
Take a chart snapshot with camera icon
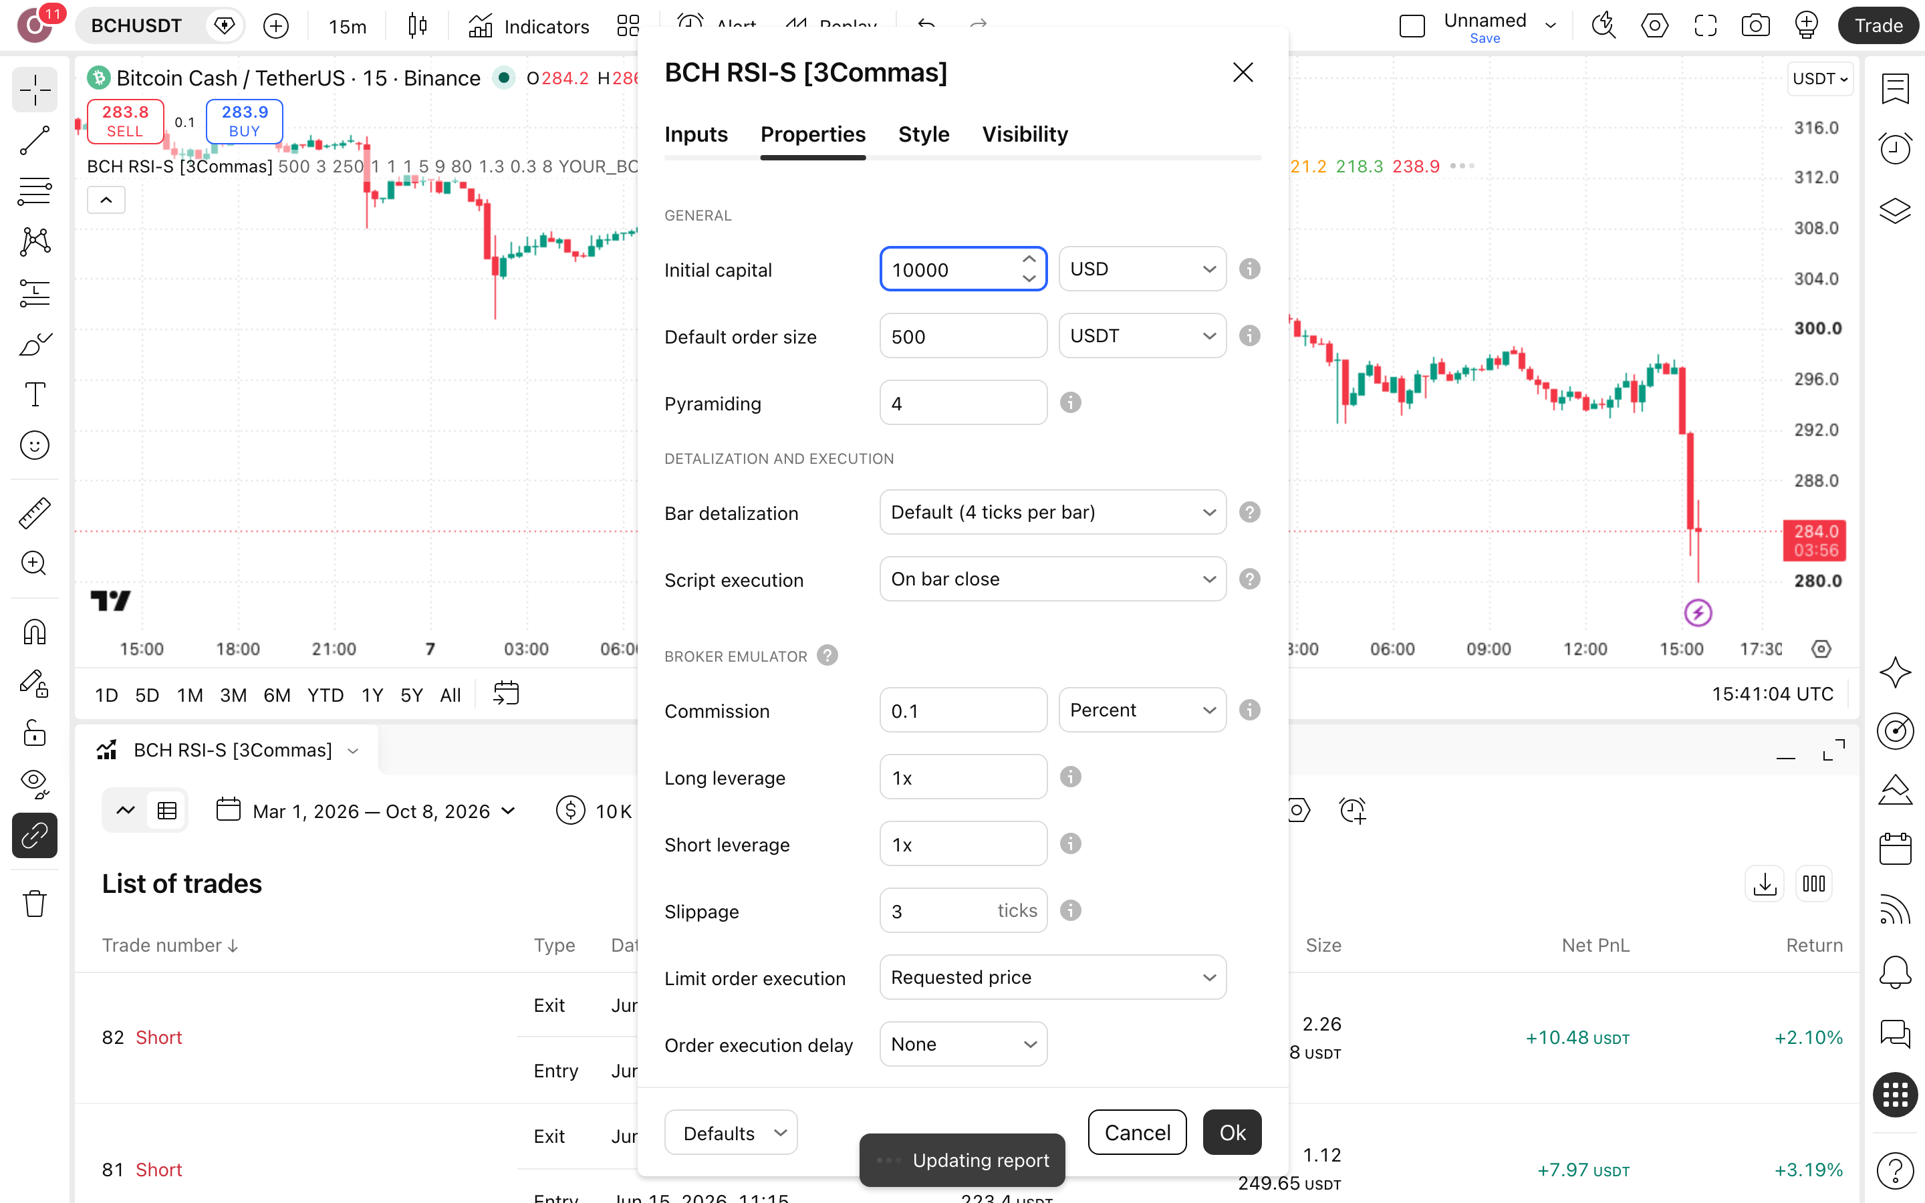click(1755, 25)
